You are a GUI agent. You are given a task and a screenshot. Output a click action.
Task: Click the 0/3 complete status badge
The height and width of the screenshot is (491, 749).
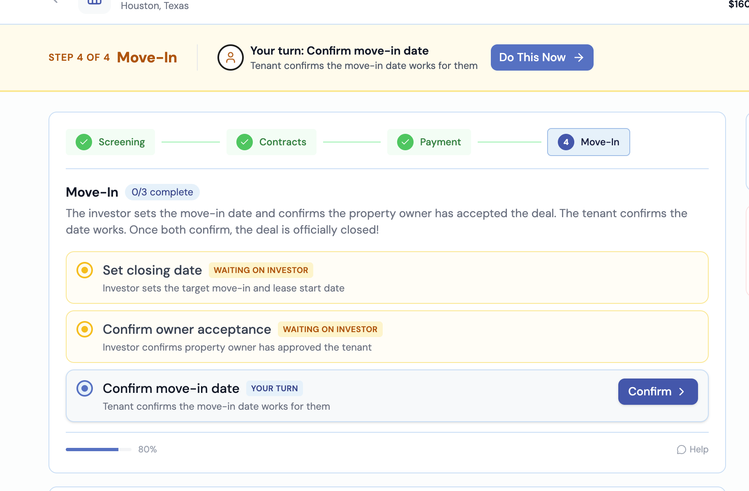coord(162,192)
